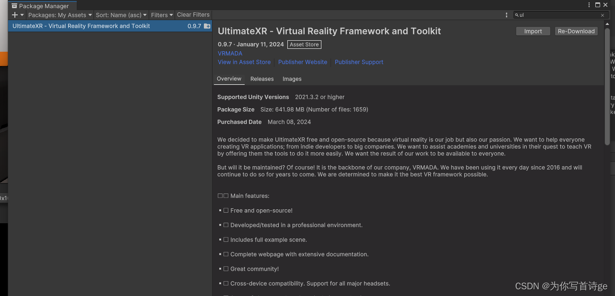Open Publisher Support link
This screenshot has height=296, width=615.
tap(359, 62)
